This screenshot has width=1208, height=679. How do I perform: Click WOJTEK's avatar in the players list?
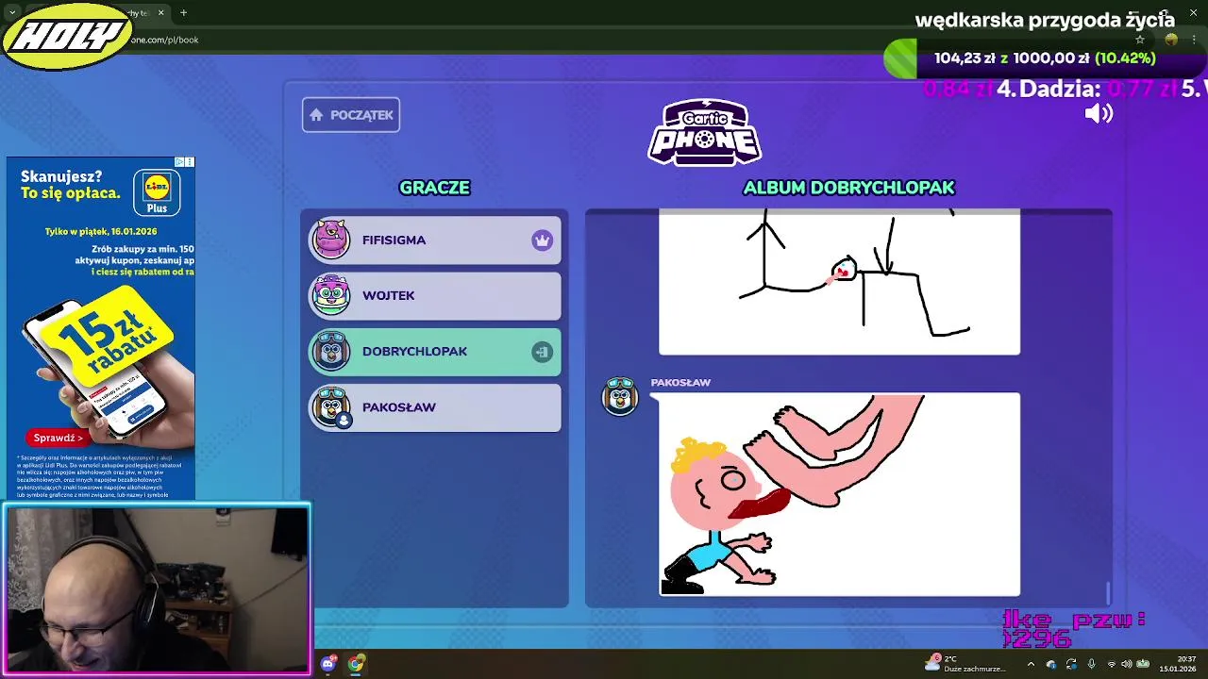[331, 295]
